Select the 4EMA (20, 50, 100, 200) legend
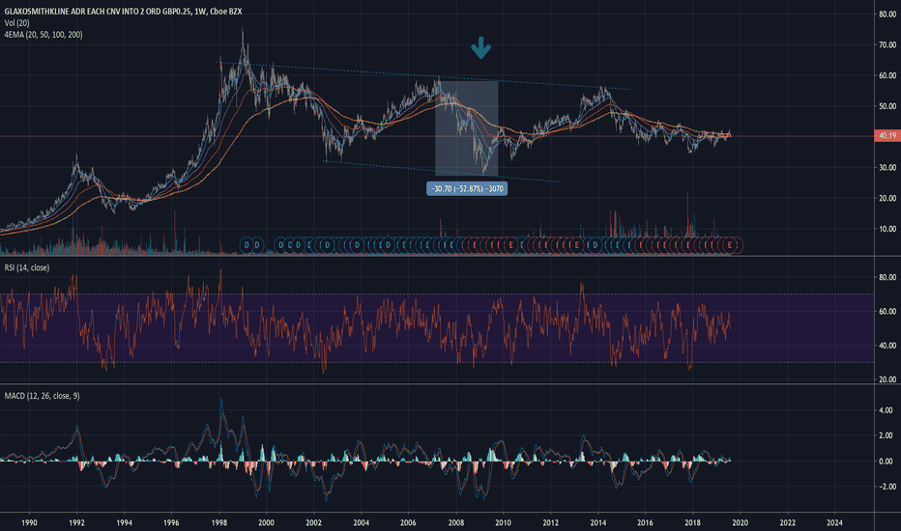Viewport: 901px width, 531px height. (x=44, y=35)
